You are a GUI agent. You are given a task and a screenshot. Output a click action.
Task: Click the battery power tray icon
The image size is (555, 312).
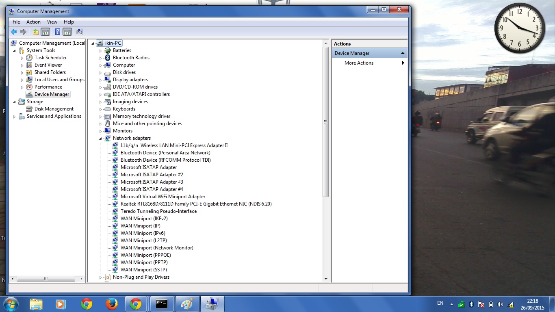coord(491,304)
